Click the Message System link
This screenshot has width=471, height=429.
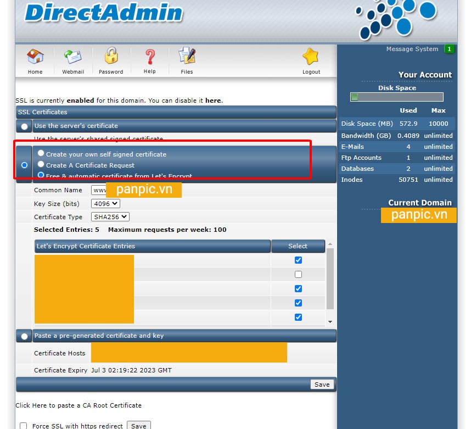tap(412, 49)
